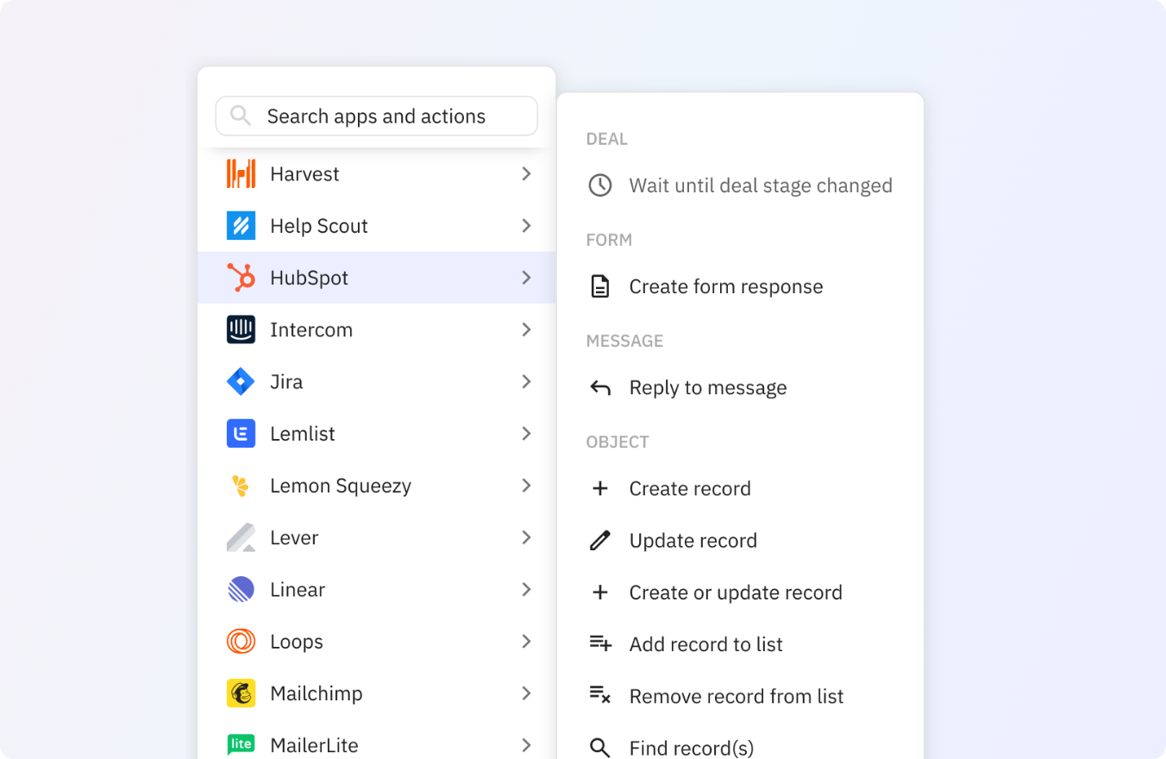Open the Lemlist app label
Screen dimensions: 1166x759
(303, 434)
